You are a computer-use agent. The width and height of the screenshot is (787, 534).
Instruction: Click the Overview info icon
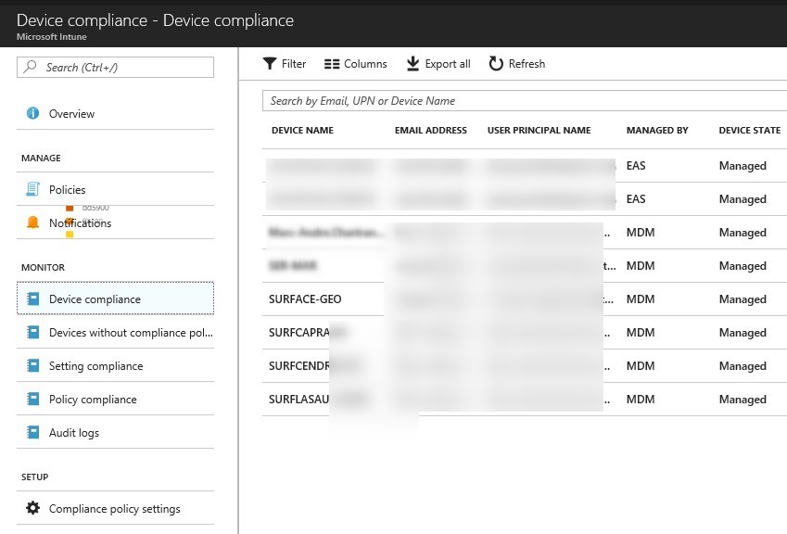[x=32, y=113]
